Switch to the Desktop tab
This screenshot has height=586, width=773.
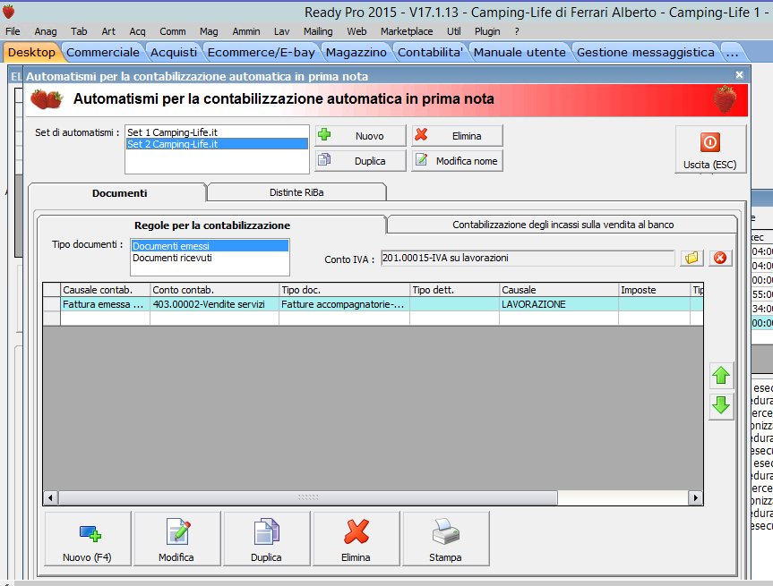(31, 52)
